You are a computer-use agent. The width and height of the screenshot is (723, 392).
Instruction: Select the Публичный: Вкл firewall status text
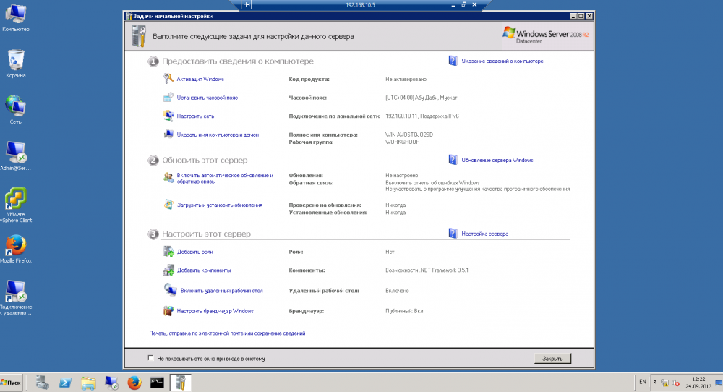404,311
